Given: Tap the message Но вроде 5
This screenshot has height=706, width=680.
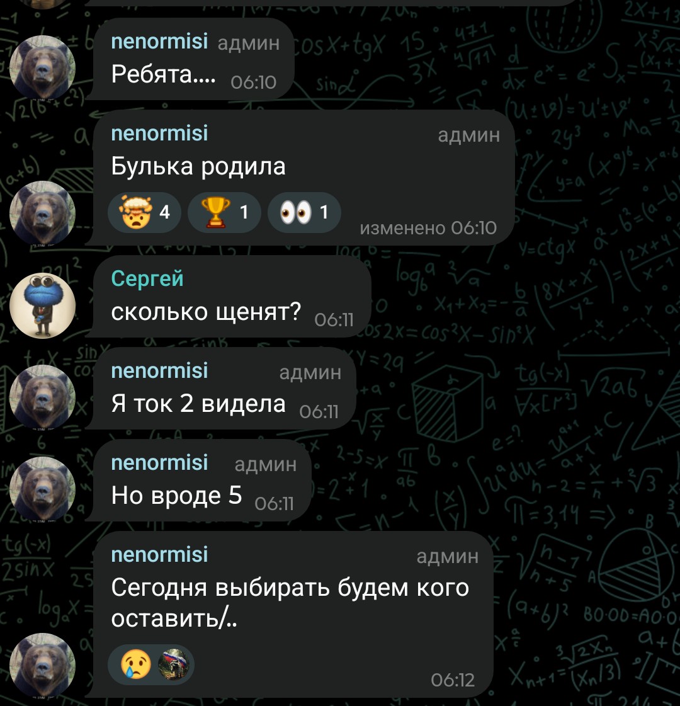Looking at the screenshot, I should click(x=176, y=495).
